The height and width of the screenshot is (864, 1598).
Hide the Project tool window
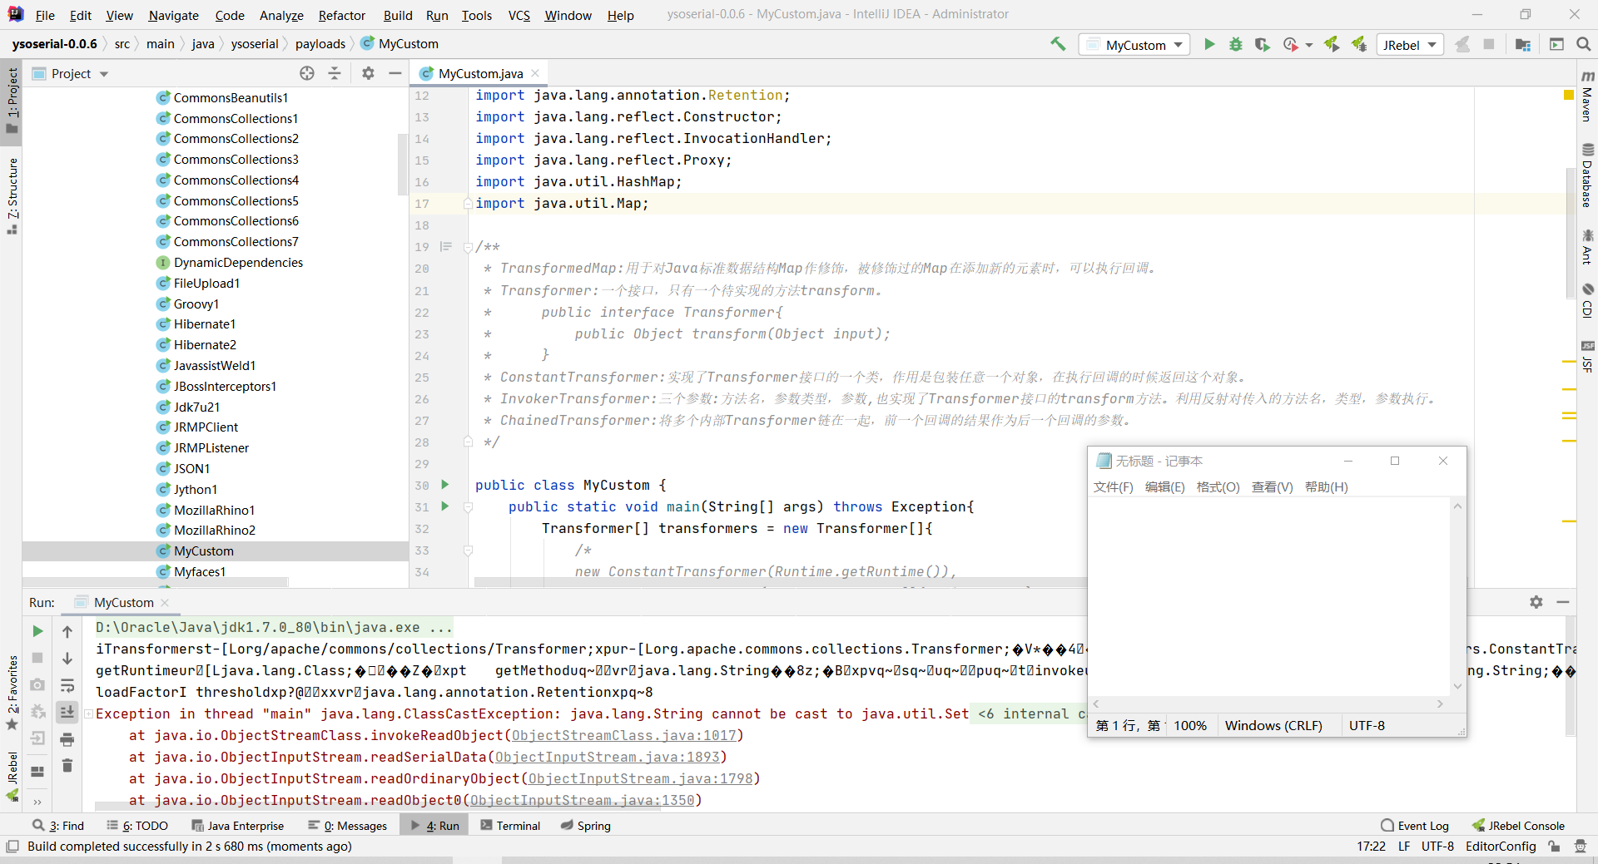pyautogui.click(x=395, y=73)
